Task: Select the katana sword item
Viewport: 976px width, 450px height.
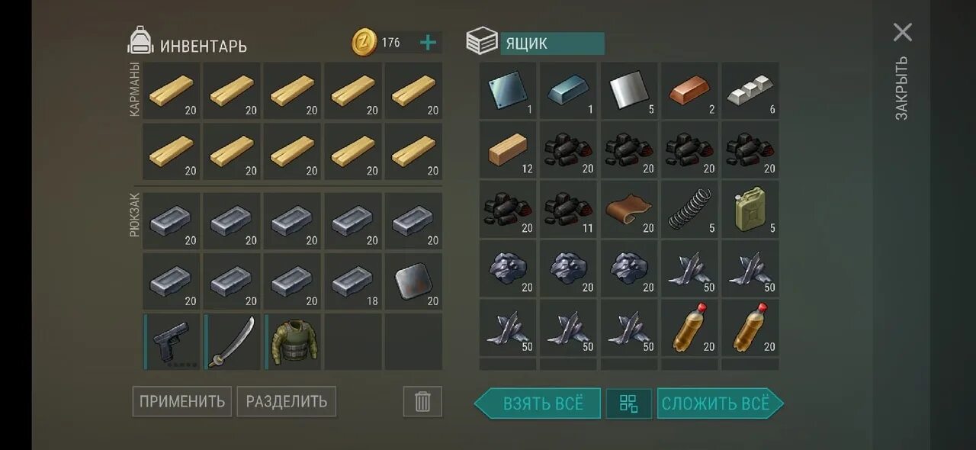Action: [233, 341]
